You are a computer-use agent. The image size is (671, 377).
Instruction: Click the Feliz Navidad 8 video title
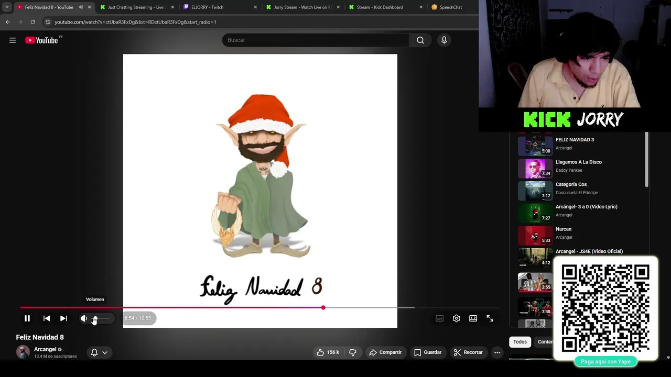pyautogui.click(x=40, y=337)
